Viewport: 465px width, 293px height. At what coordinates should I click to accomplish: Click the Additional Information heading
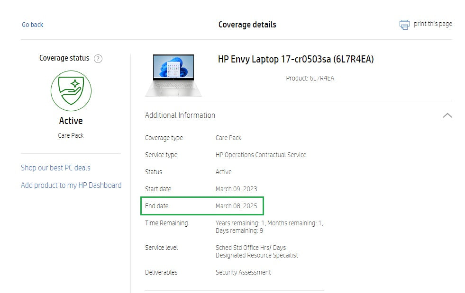pyautogui.click(x=180, y=115)
